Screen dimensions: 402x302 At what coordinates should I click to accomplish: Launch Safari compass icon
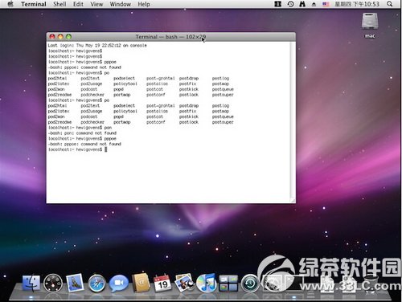point(96,284)
